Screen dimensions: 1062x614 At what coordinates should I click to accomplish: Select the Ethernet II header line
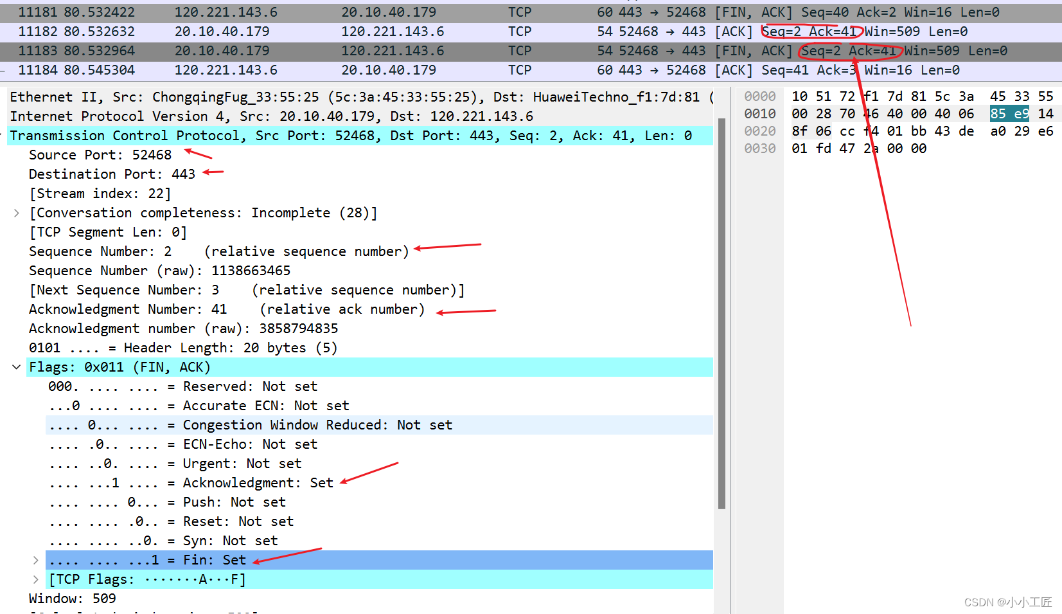(x=360, y=97)
